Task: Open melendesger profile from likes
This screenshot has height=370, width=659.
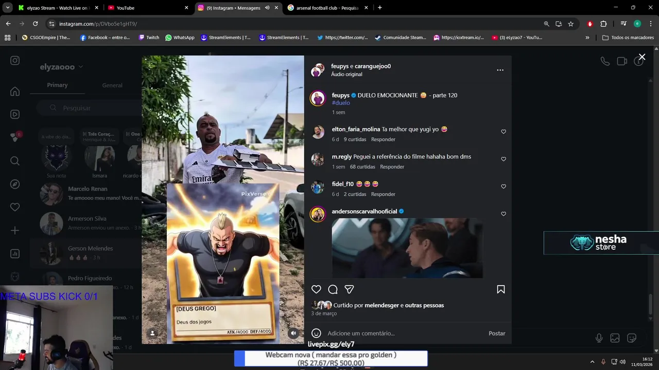Action: pos(381,305)
